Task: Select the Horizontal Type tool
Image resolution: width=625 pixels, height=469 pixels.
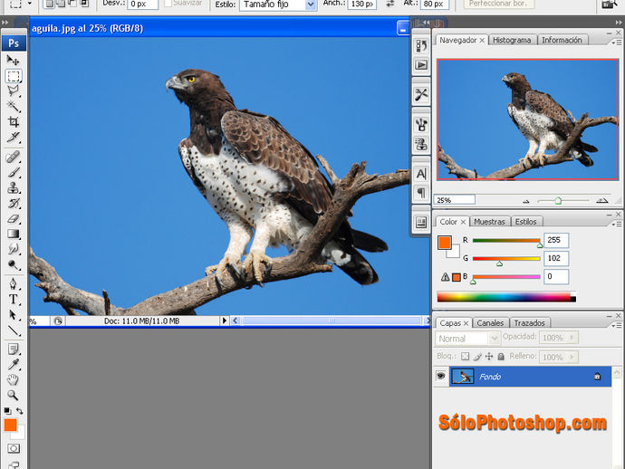Action: (x=14, y=300)
